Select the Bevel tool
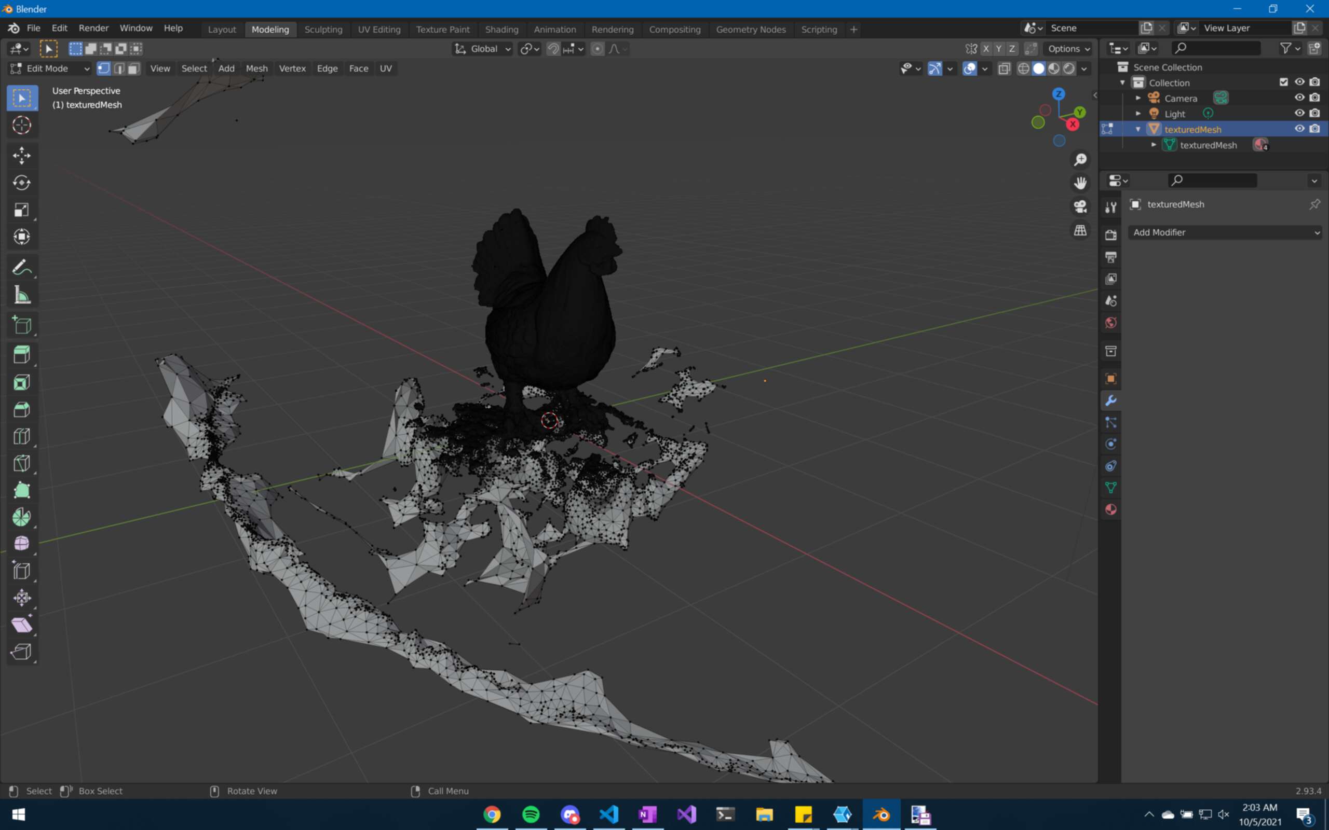Viewport: 1329px width, 830px height. point(22,409)
